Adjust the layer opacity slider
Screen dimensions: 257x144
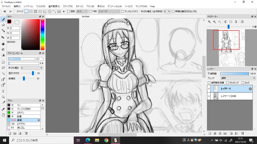tap(234, 74)
